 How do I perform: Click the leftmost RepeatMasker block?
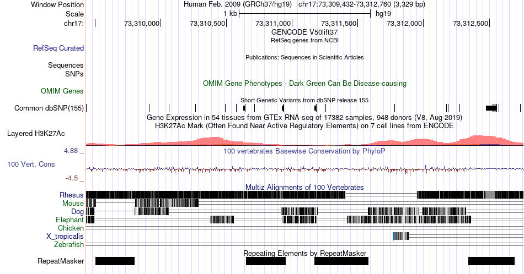coord(115,261)
